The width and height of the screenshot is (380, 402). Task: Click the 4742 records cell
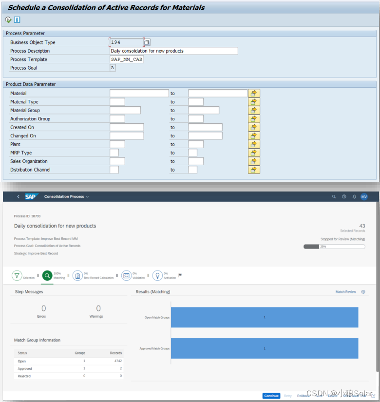point(118,361)
